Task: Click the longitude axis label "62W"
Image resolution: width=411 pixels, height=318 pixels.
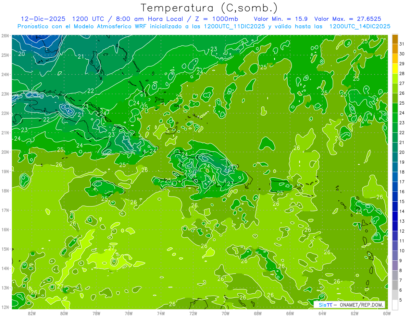Action: (354, 313)
